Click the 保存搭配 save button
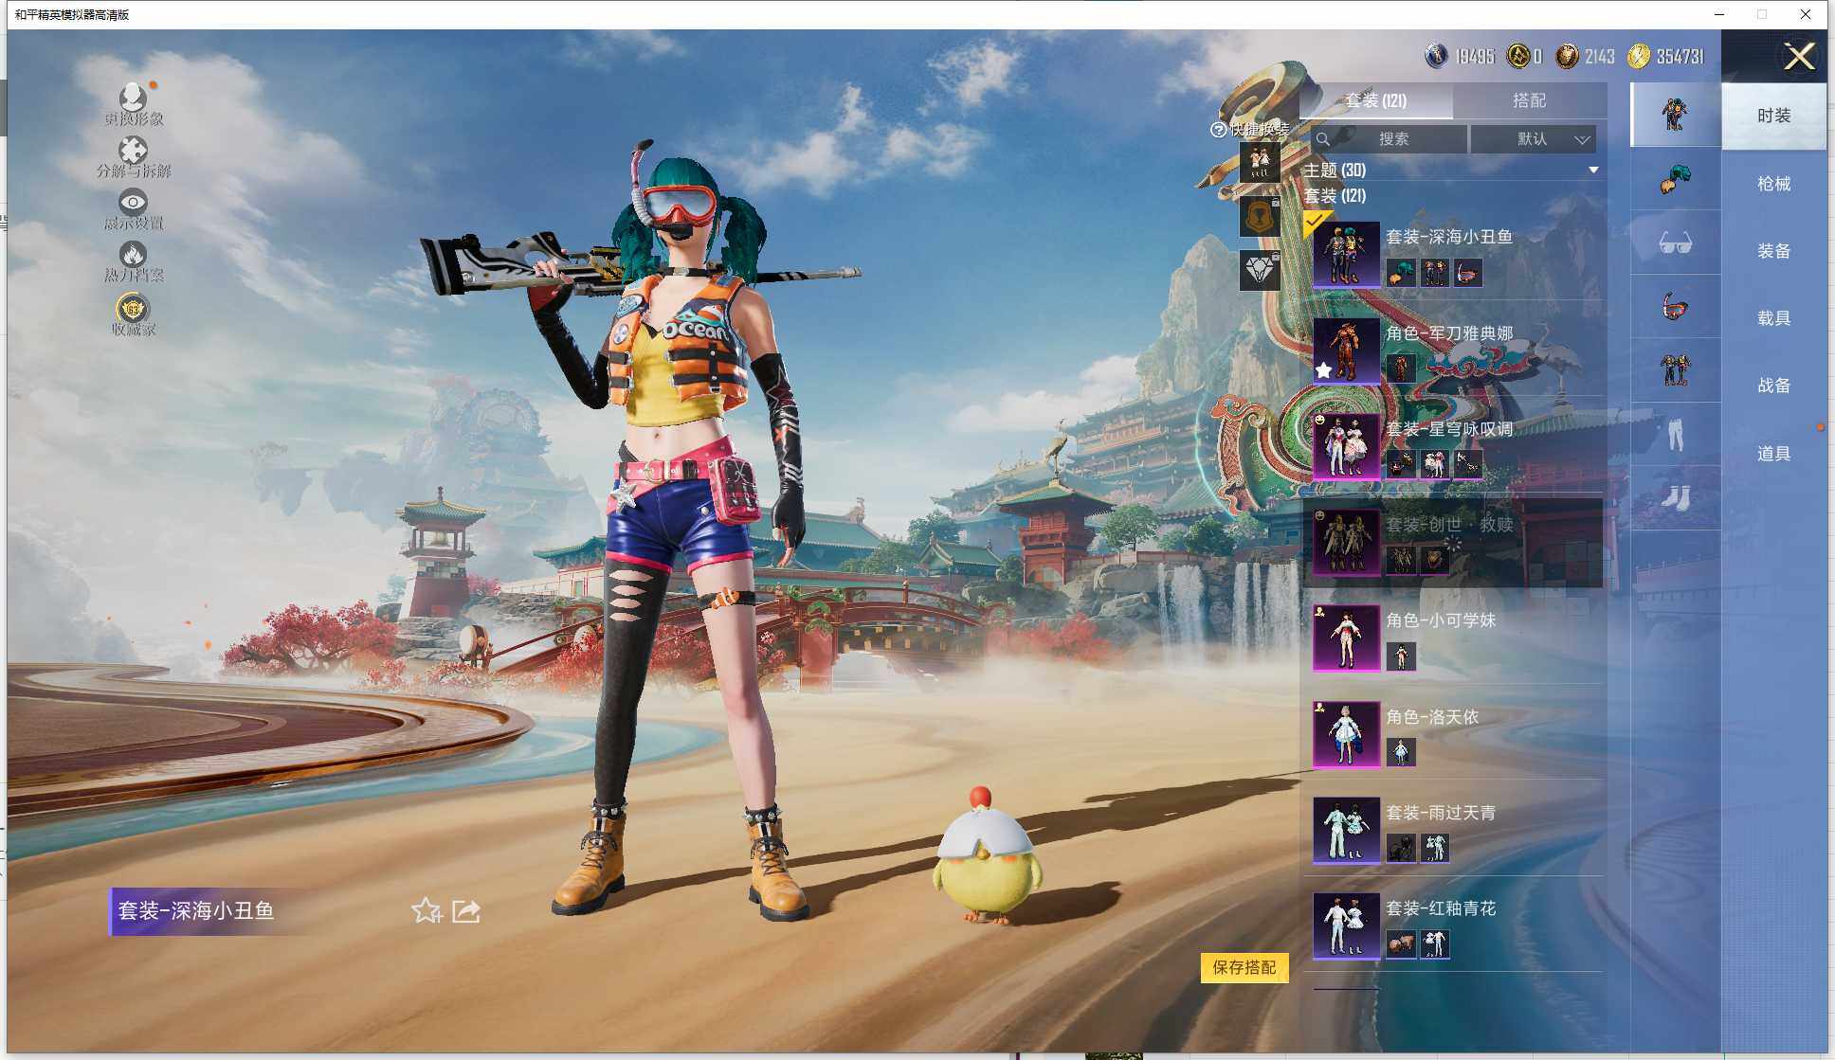1835x1060 pixels. pyautogui.click(x=1244, y=967)
